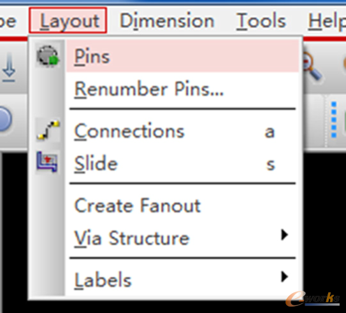Open the Layout menu

point(68,20)
